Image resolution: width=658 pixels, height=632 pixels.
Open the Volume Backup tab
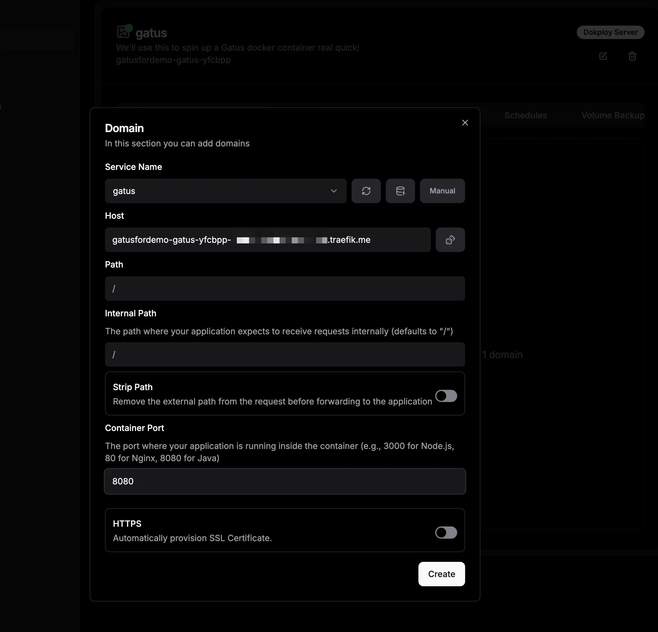[x=612, y=115]
